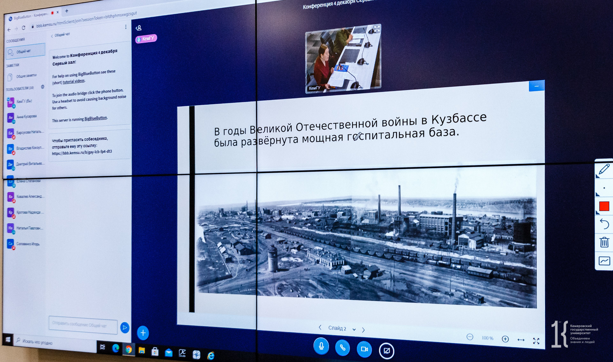This screenshot has height=362, width=613.
Task: Open Task View on the taskbar
Action: click(102, 347)
